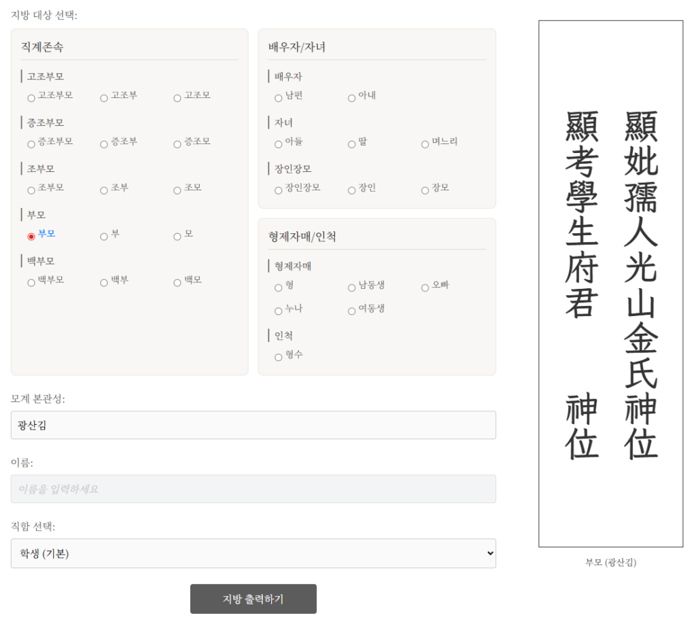Select the 조모 radio button
696x622 pixels.
(x=177, y=190)
